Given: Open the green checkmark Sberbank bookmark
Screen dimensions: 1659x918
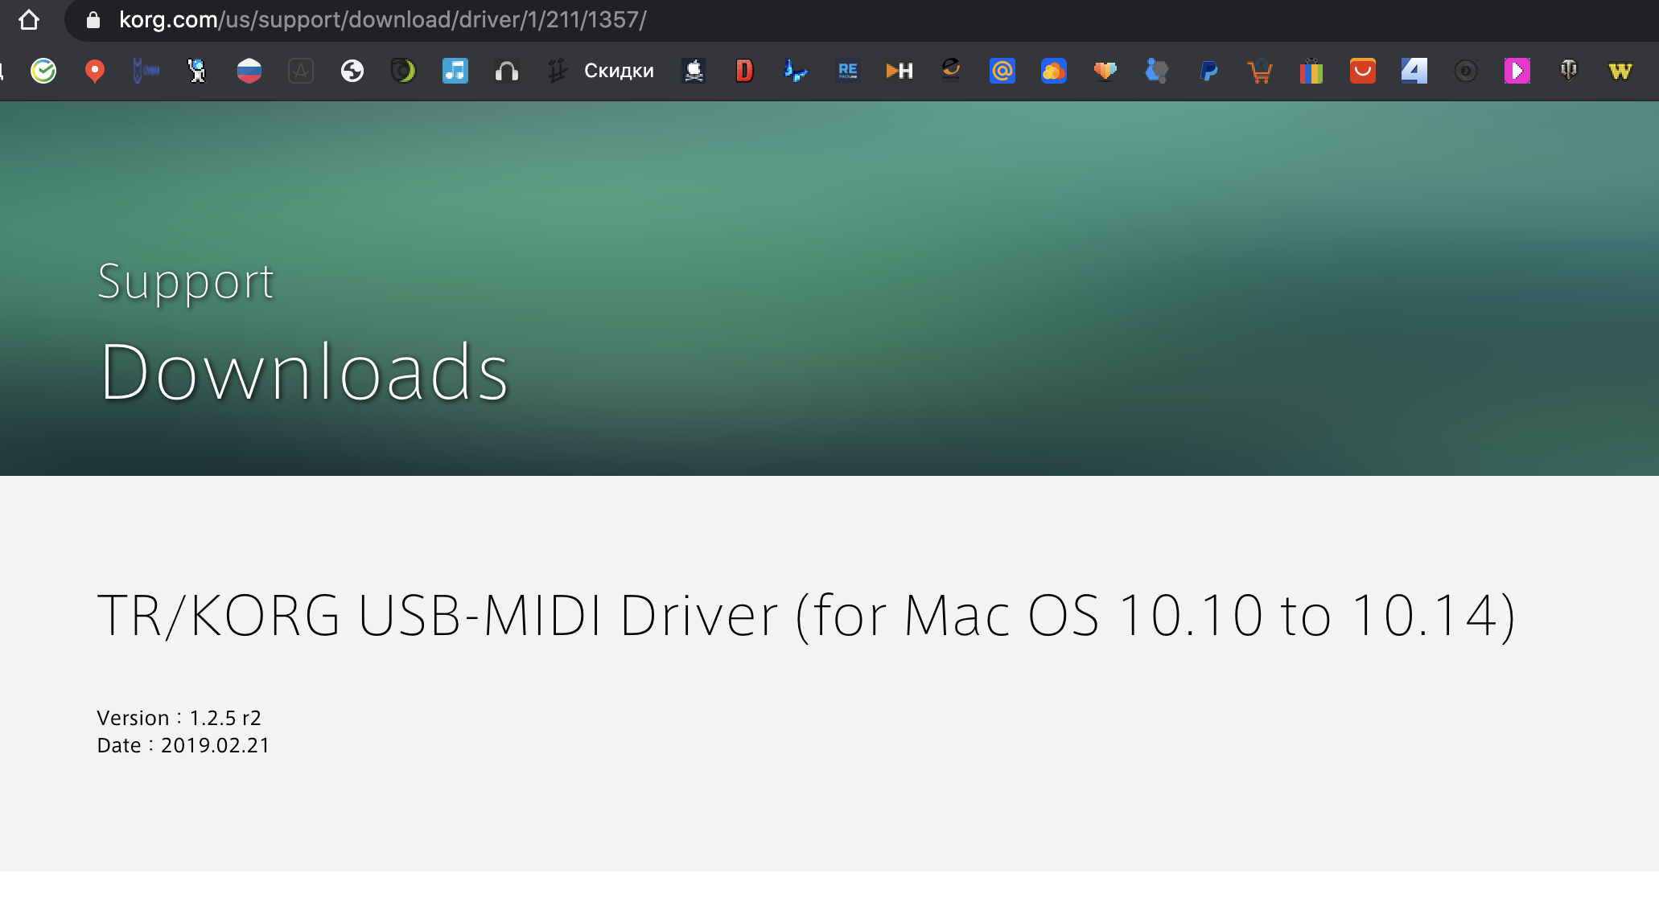Looking at the screenshot, I should (x=43, y=71).
